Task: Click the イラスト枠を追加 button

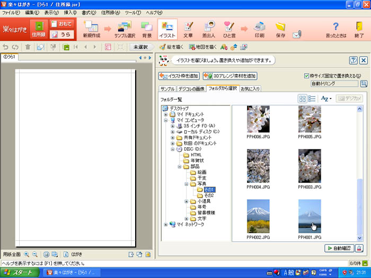Action: pos(179,76)
